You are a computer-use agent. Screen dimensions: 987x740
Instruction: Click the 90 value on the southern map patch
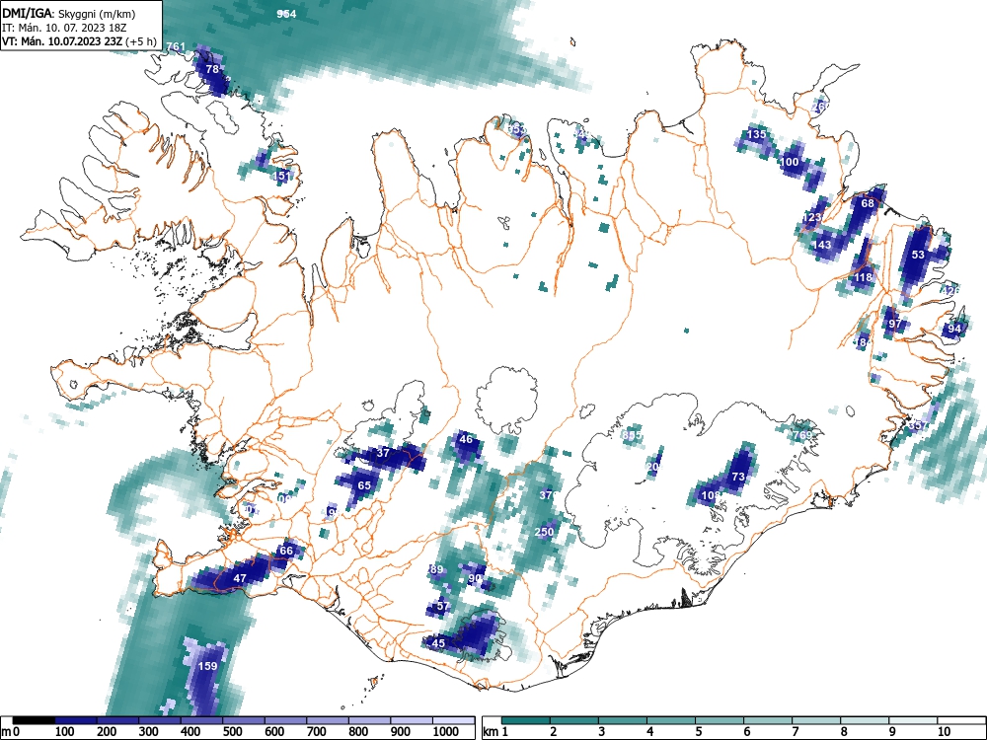[476, 578]
